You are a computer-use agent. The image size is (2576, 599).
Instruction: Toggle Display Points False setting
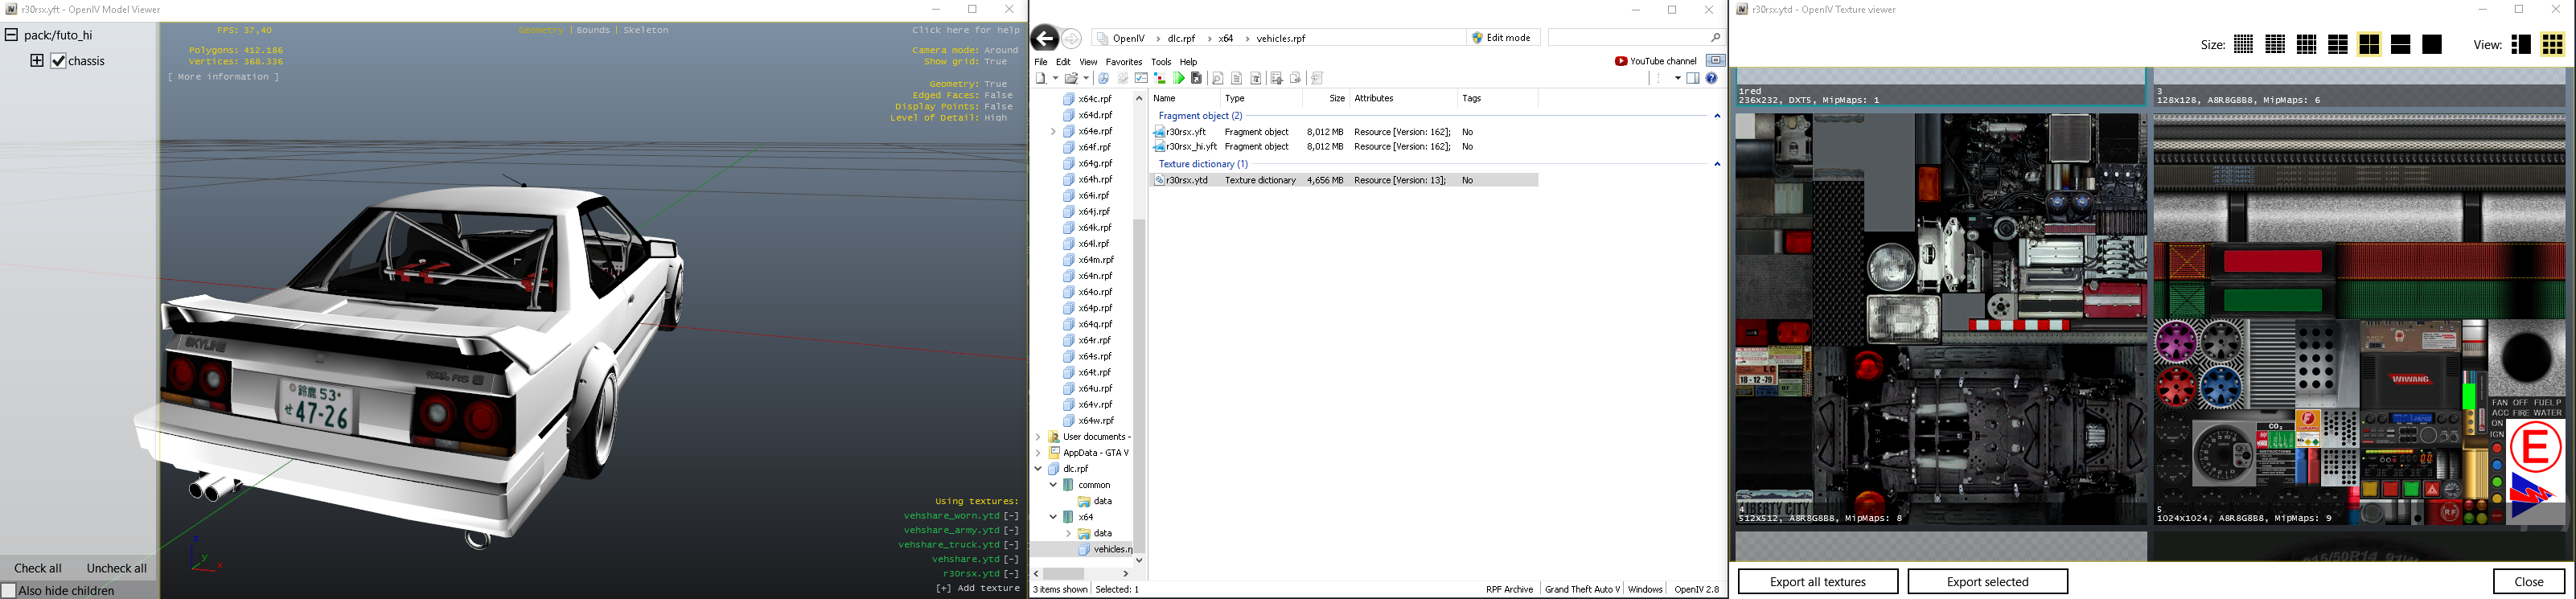click(x=954, y=106)
